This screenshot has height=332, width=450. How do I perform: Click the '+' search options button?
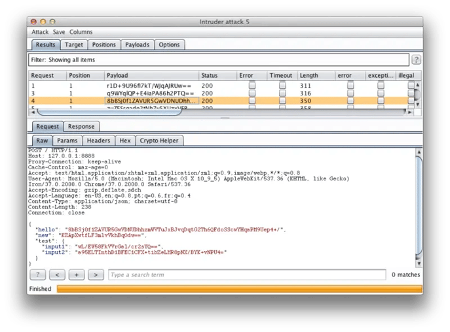coord(77,275)
